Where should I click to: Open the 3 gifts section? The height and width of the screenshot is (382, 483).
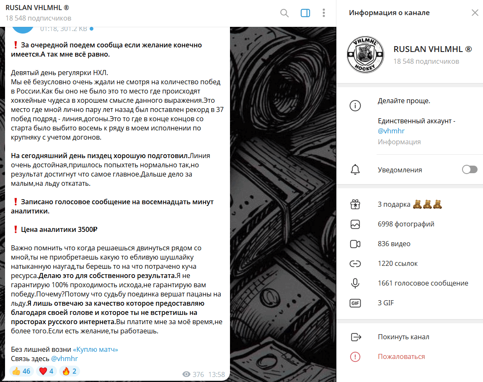pos(410,204)
